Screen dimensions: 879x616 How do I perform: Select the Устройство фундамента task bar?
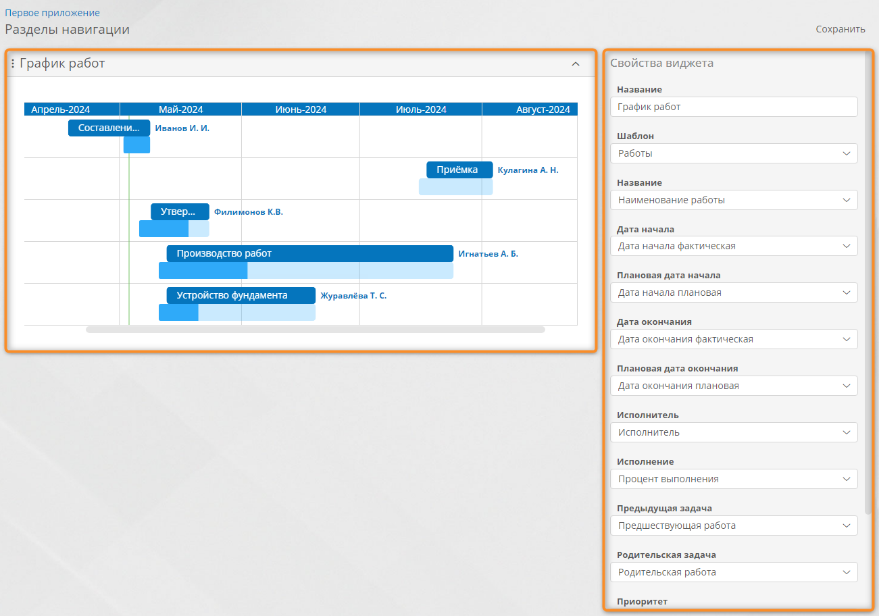[241, 296]
